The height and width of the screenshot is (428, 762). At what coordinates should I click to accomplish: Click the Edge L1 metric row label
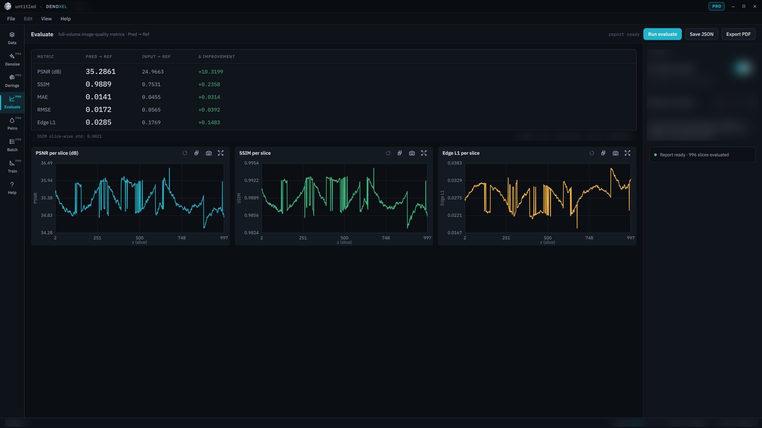point(46,122)
